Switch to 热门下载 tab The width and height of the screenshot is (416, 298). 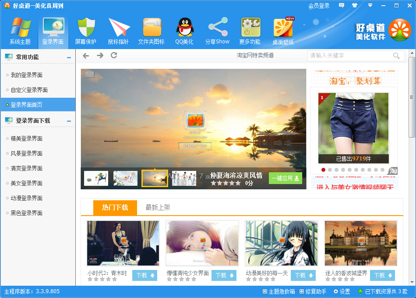tap(115, 207)
